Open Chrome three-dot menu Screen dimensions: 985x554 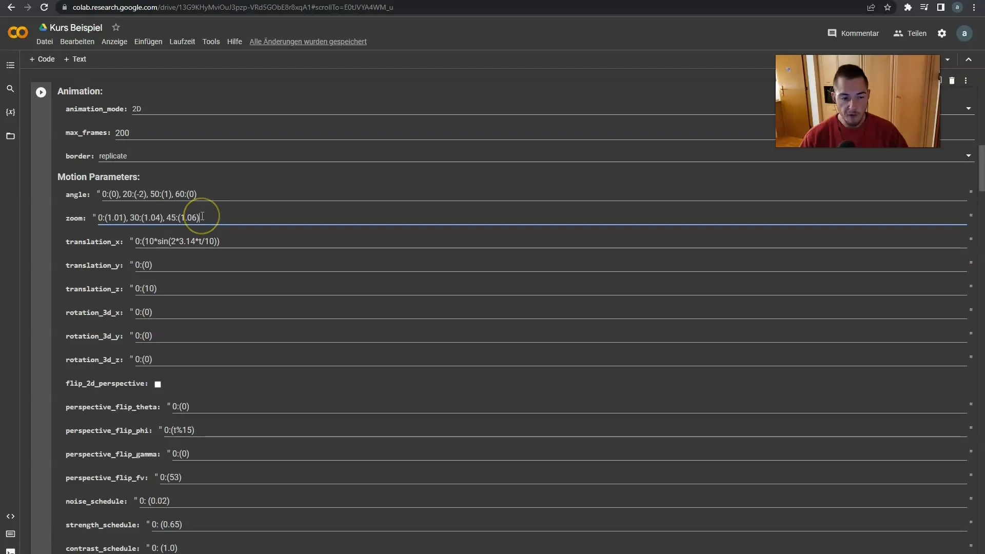click(974, 7)
